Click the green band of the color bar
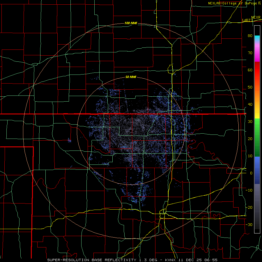The width and height of the screenshot is (262, 262). (257, 137)
